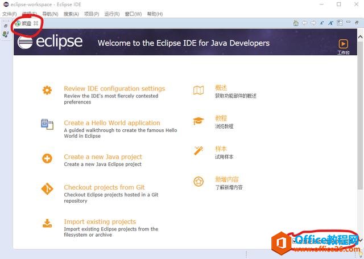Toggle the show welcome at startup checkbox
This screenshot has width=364, height=259.
click(295, 240)
